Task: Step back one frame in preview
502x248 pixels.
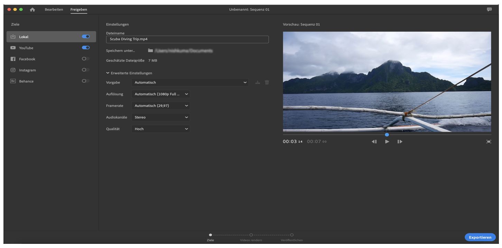Action: (374, 141)
